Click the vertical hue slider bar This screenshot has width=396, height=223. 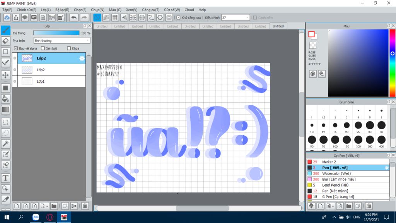[393, 63]
